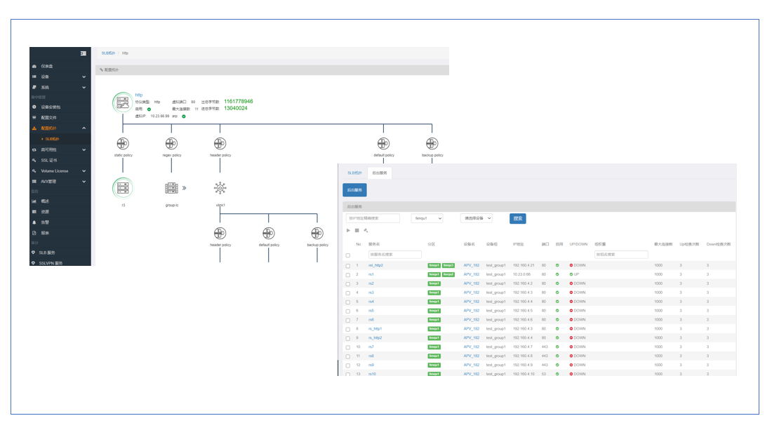Click the blue 搜索 search button
This screenshot has height=430, width=772.
(517, 219)
